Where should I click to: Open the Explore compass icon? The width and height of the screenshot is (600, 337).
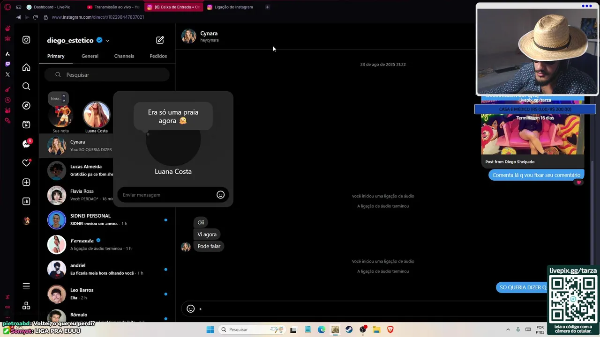[26, 105]
